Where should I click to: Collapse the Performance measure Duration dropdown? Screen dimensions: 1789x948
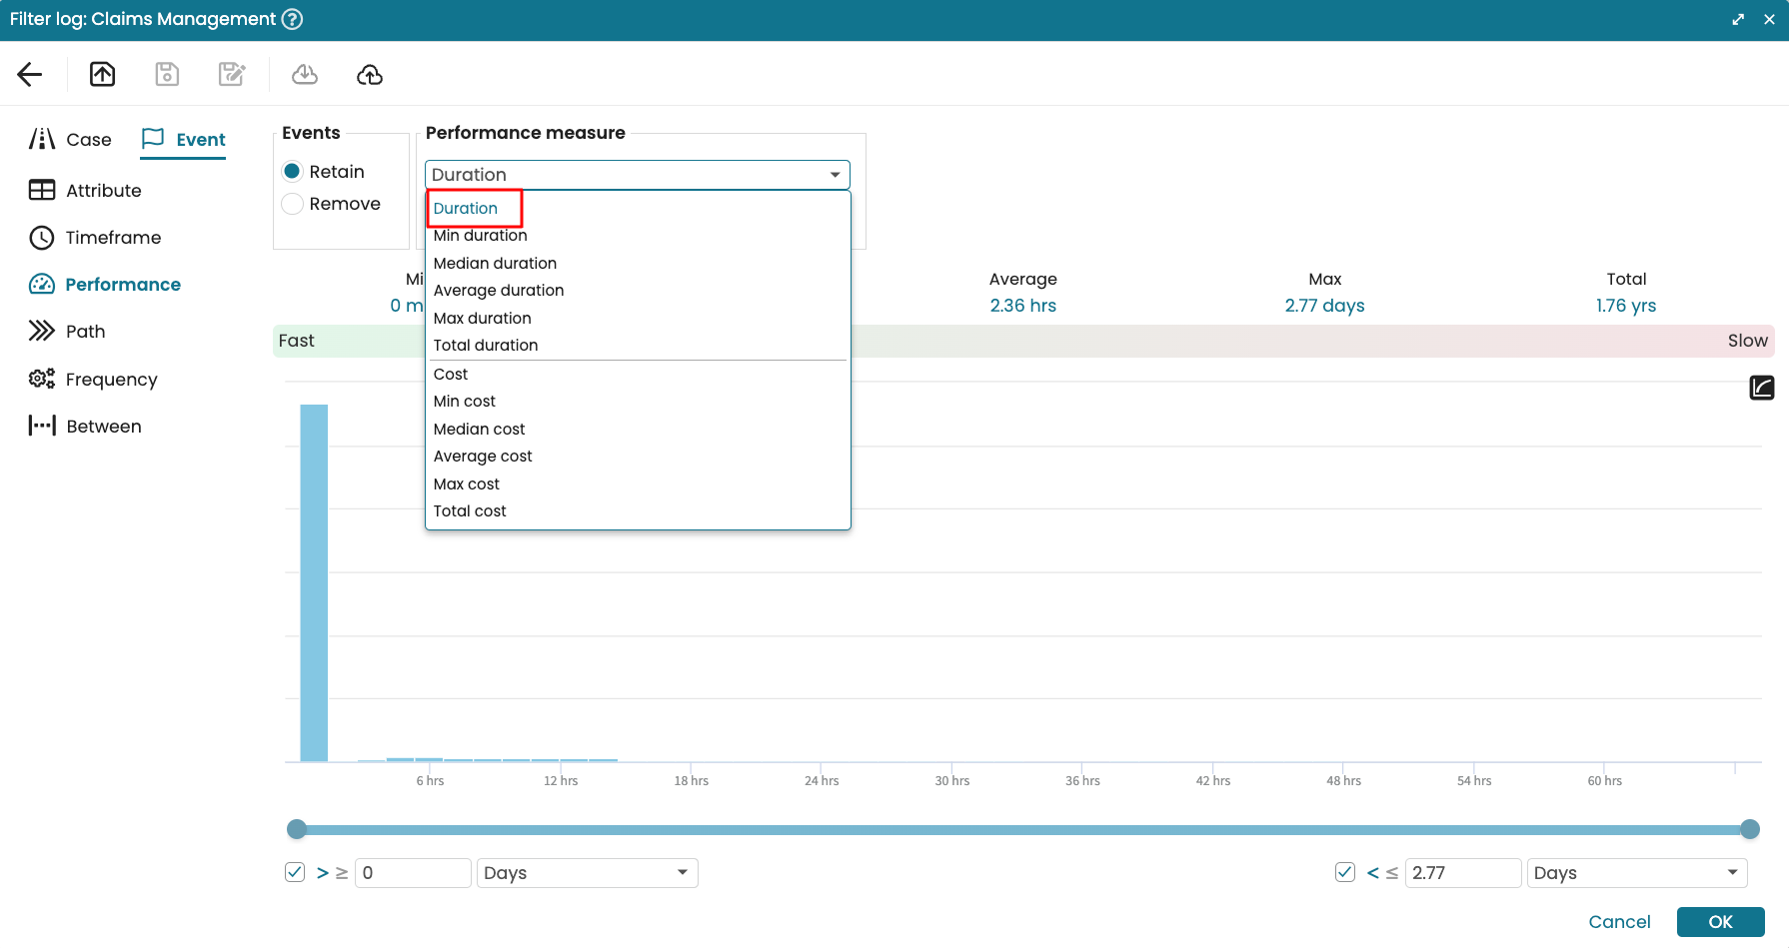835,175
